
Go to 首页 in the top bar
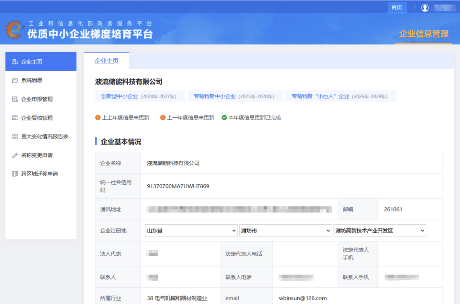tap(397, 7)
